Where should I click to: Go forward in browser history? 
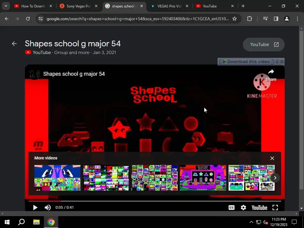tap(17, 19)
